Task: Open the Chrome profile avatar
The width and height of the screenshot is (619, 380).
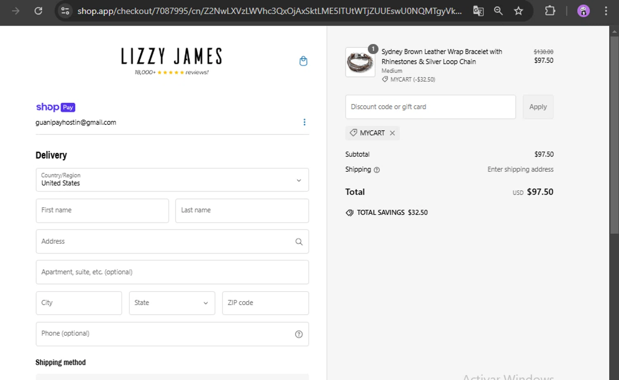Action: point(584,11)
